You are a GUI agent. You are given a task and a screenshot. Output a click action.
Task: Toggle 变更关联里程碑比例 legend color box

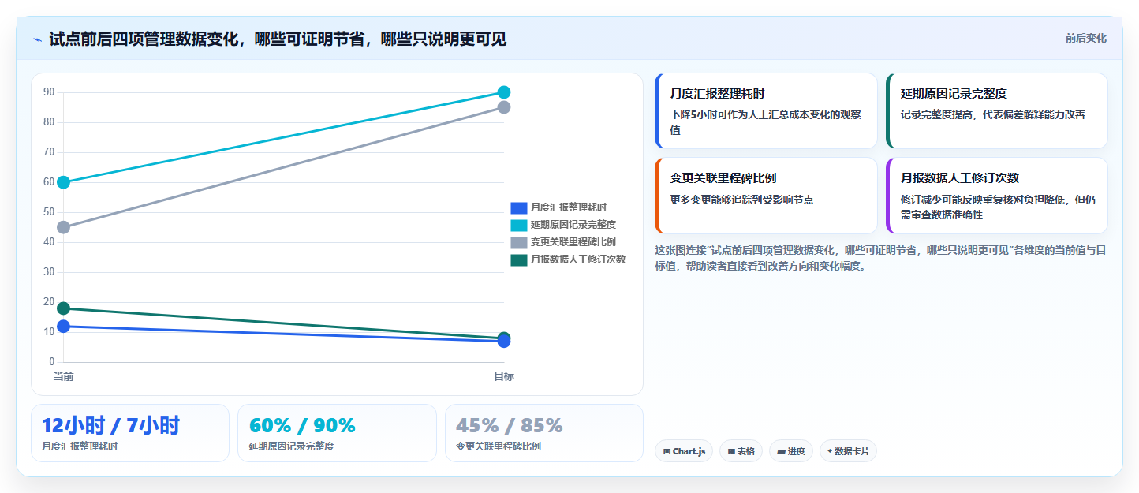tap(518, 242)
